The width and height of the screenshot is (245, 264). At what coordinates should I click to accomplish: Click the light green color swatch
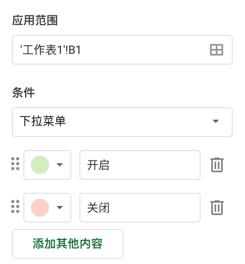pyautogui.click(x=40, y=165)
